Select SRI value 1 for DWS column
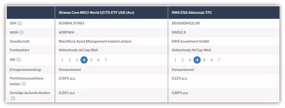285x108 pixels. coord(175,60)
